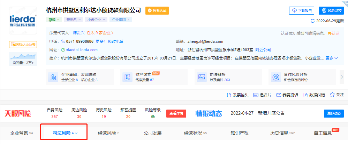Switch to 司法风险 tab
Screen dimensions: 348x144
[65, 133]
